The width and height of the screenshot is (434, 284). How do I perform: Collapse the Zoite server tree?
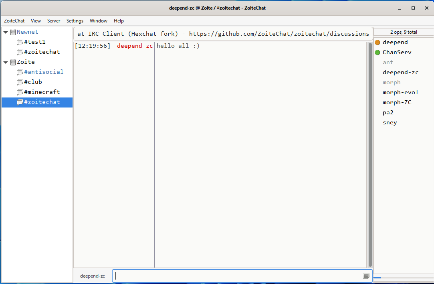coord(6,62)
